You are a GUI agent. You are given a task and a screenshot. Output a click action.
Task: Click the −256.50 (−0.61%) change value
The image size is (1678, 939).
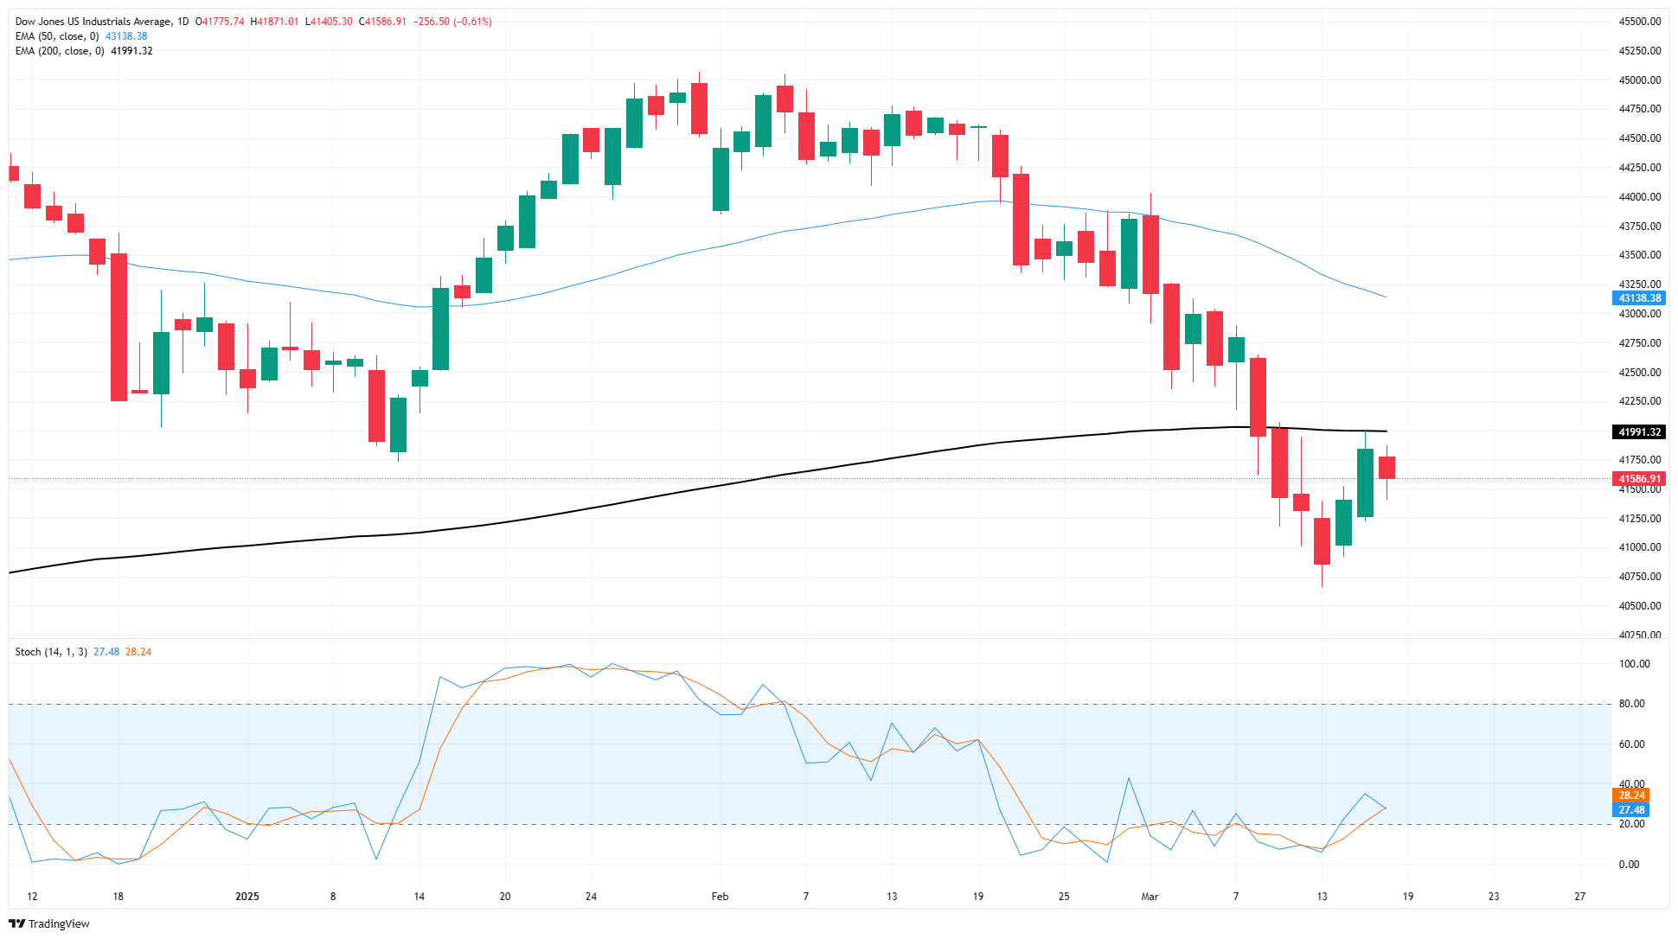coord(452,22)
